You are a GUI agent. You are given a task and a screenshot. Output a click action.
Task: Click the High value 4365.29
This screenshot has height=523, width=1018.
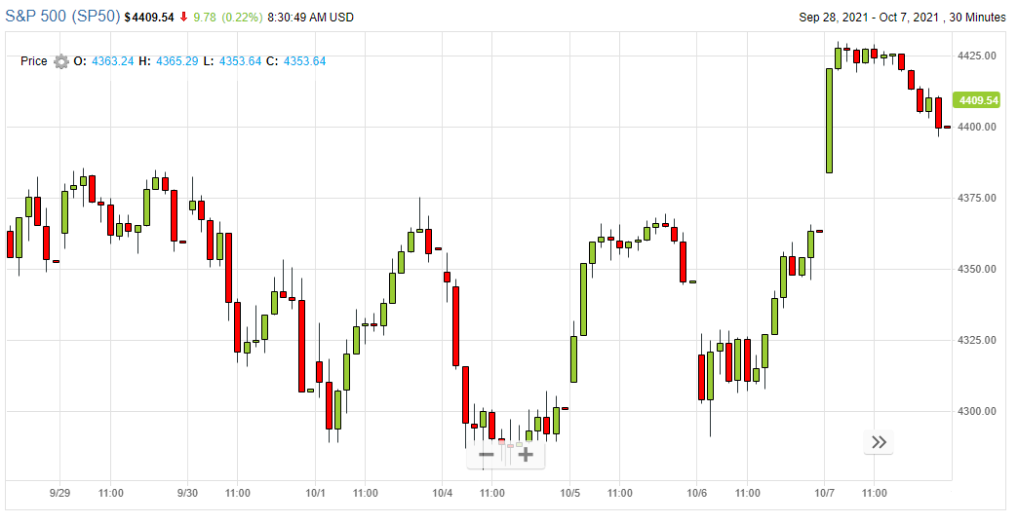176,61
